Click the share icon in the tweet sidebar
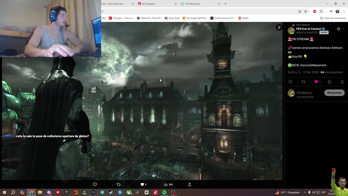This screenshot has width=348, height=196. 342,82
